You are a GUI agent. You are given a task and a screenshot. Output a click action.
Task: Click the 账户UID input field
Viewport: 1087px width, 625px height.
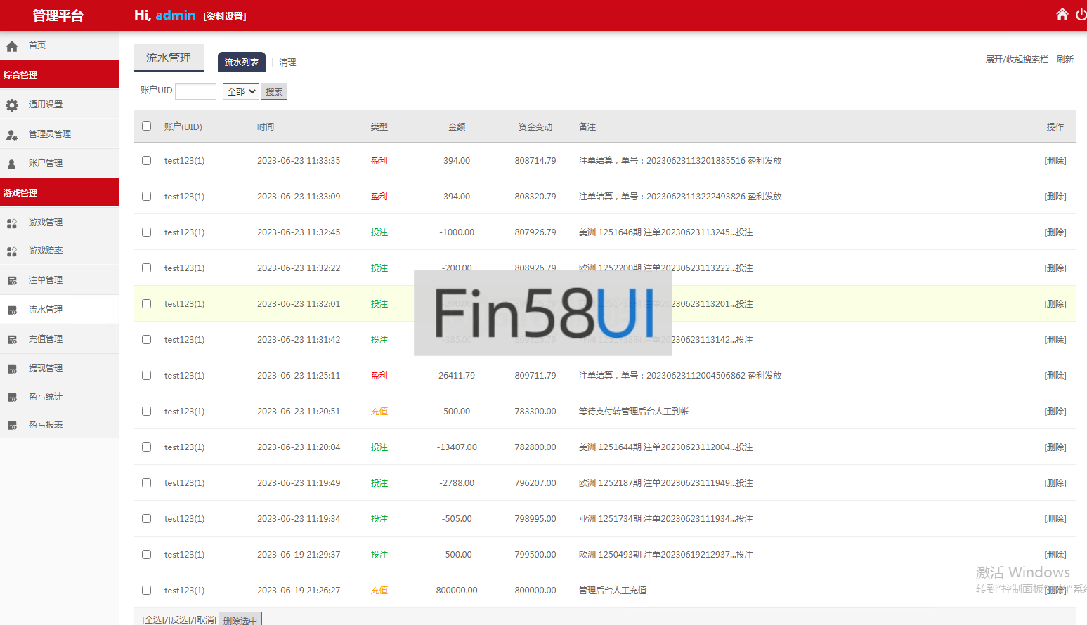tap(195, 91)
